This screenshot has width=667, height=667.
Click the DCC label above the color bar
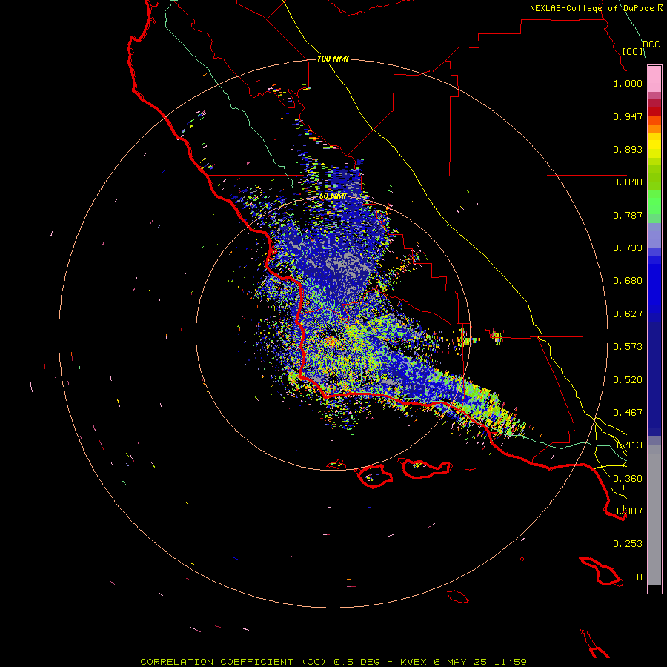pos(651,44)
